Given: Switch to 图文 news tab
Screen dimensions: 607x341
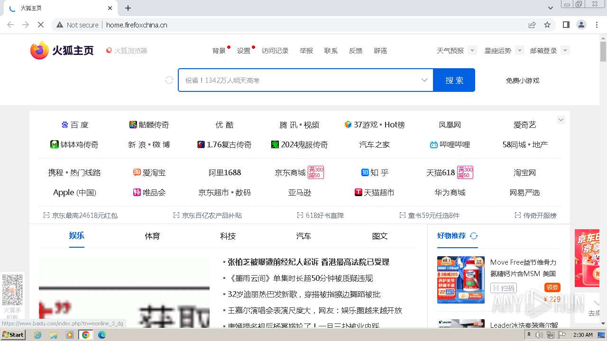Looking at the screenshot, I should click(x=380, y=236).
